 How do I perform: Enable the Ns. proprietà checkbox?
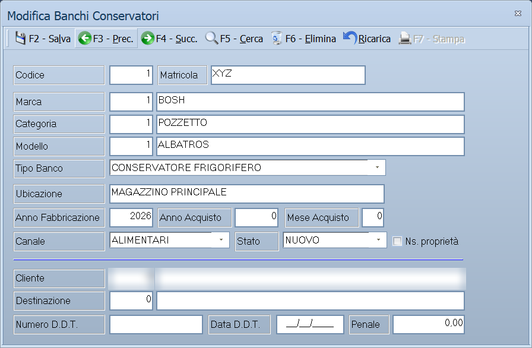[397, 241]
